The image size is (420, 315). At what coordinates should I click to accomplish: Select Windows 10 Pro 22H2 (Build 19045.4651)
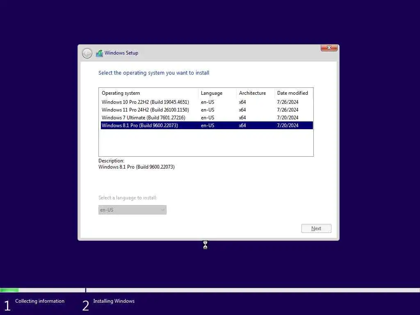click(207, 102)
